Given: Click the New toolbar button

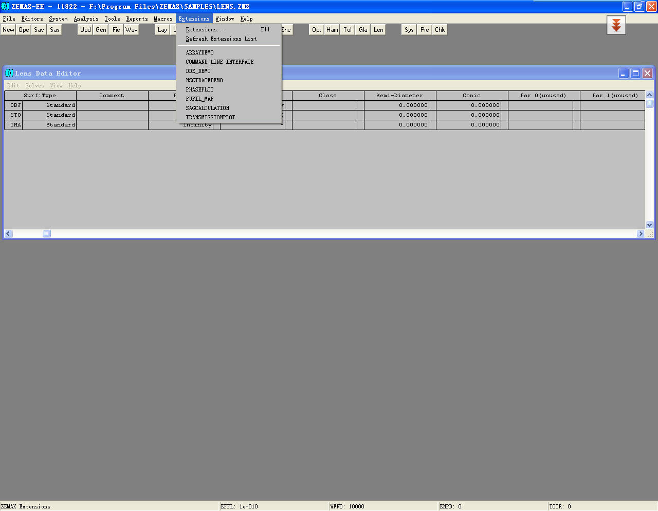Looking at the screenshot, I should pos(8,30).
